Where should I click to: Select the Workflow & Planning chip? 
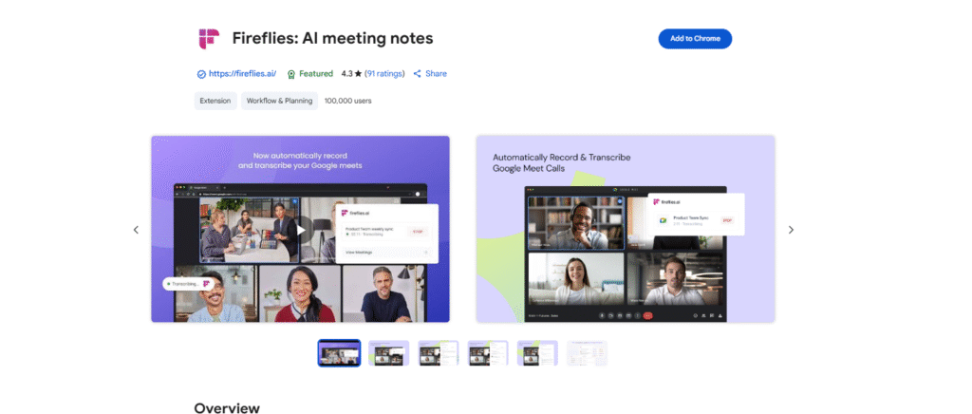[x=279, y=101]
